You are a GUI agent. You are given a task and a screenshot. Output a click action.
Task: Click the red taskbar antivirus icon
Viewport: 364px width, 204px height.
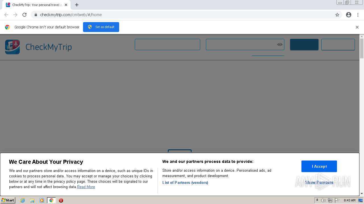click(x=61, y=200)
